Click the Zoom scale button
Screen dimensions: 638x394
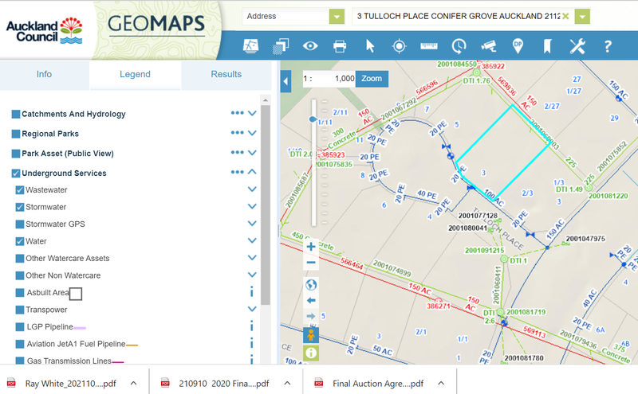(x=372, y=79)
